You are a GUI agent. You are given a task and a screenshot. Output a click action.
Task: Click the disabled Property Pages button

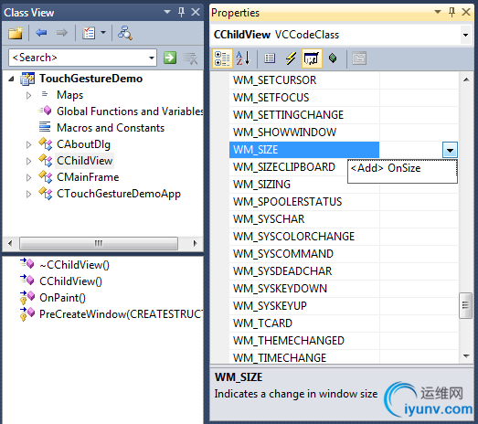tap(359, 58)
